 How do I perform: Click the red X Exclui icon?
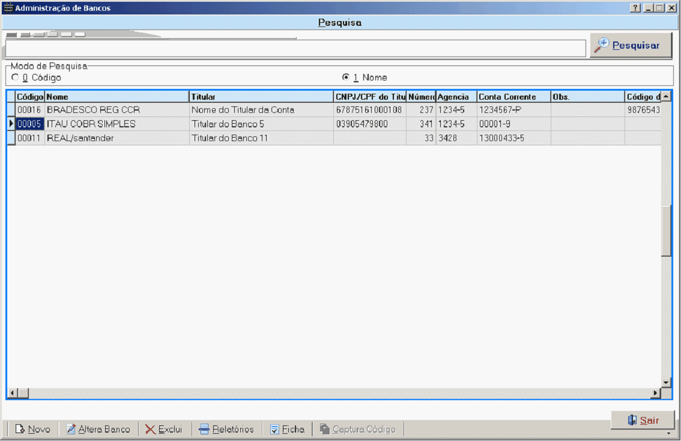pos(150,430)
